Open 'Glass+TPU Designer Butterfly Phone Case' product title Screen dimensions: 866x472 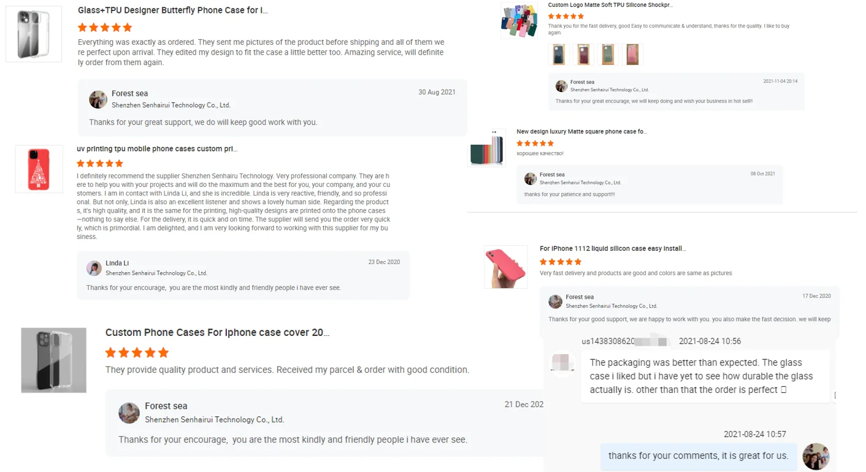173,10
